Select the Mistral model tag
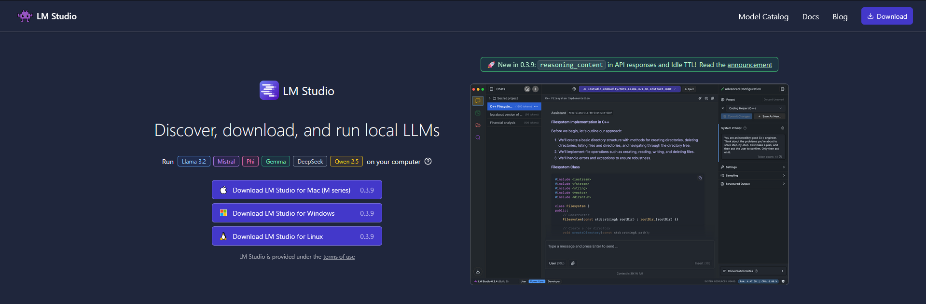The height and width of the screenshot is (304, 926). click(x=226, y=162)
